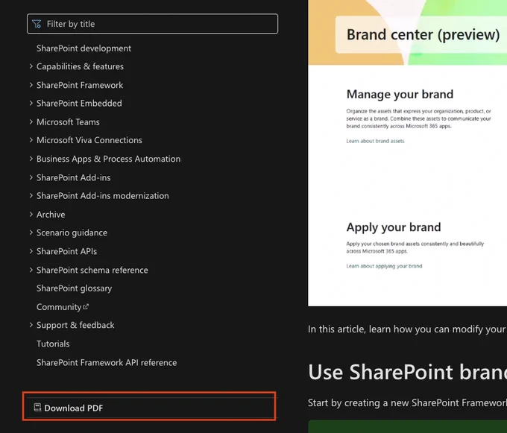Screen dimensions: 507x433
Task: Select Business Apps & Process Automation item
Action: (108, 159)
